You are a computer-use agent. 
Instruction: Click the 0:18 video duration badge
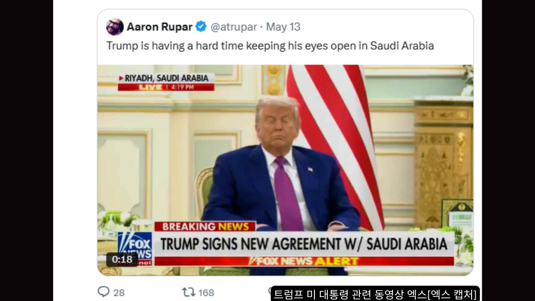click(122, 259)
